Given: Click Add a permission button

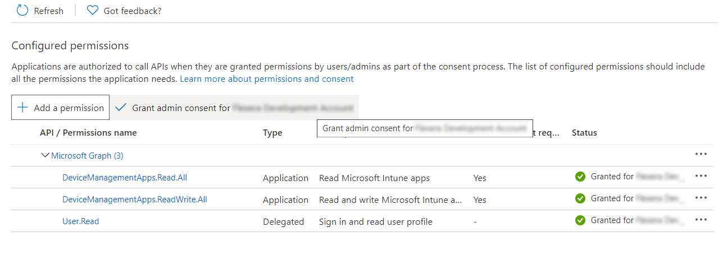Looking at the screenshot, I should [61, 108].
